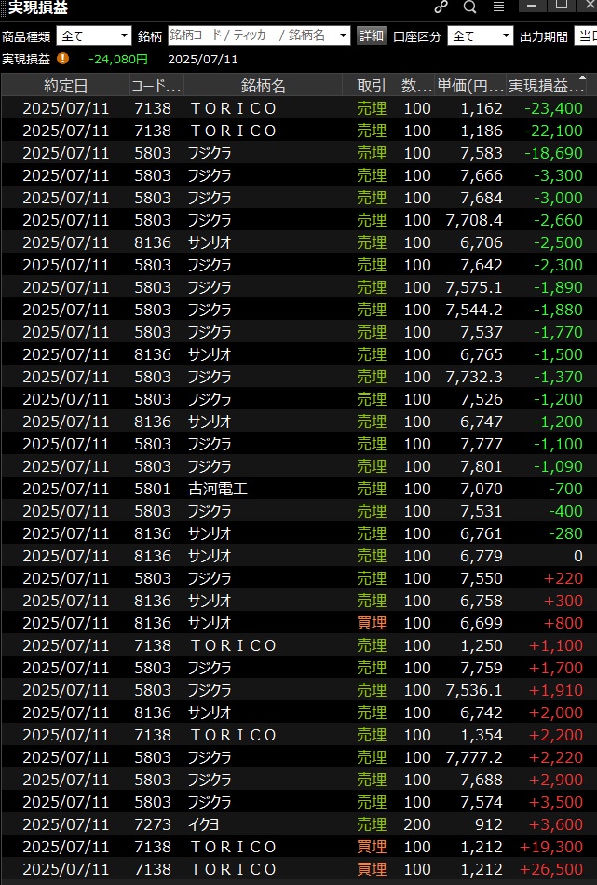Sort by the 数量 column header
The width and height of the screenshot is (597, 885).
coord(417,86)
